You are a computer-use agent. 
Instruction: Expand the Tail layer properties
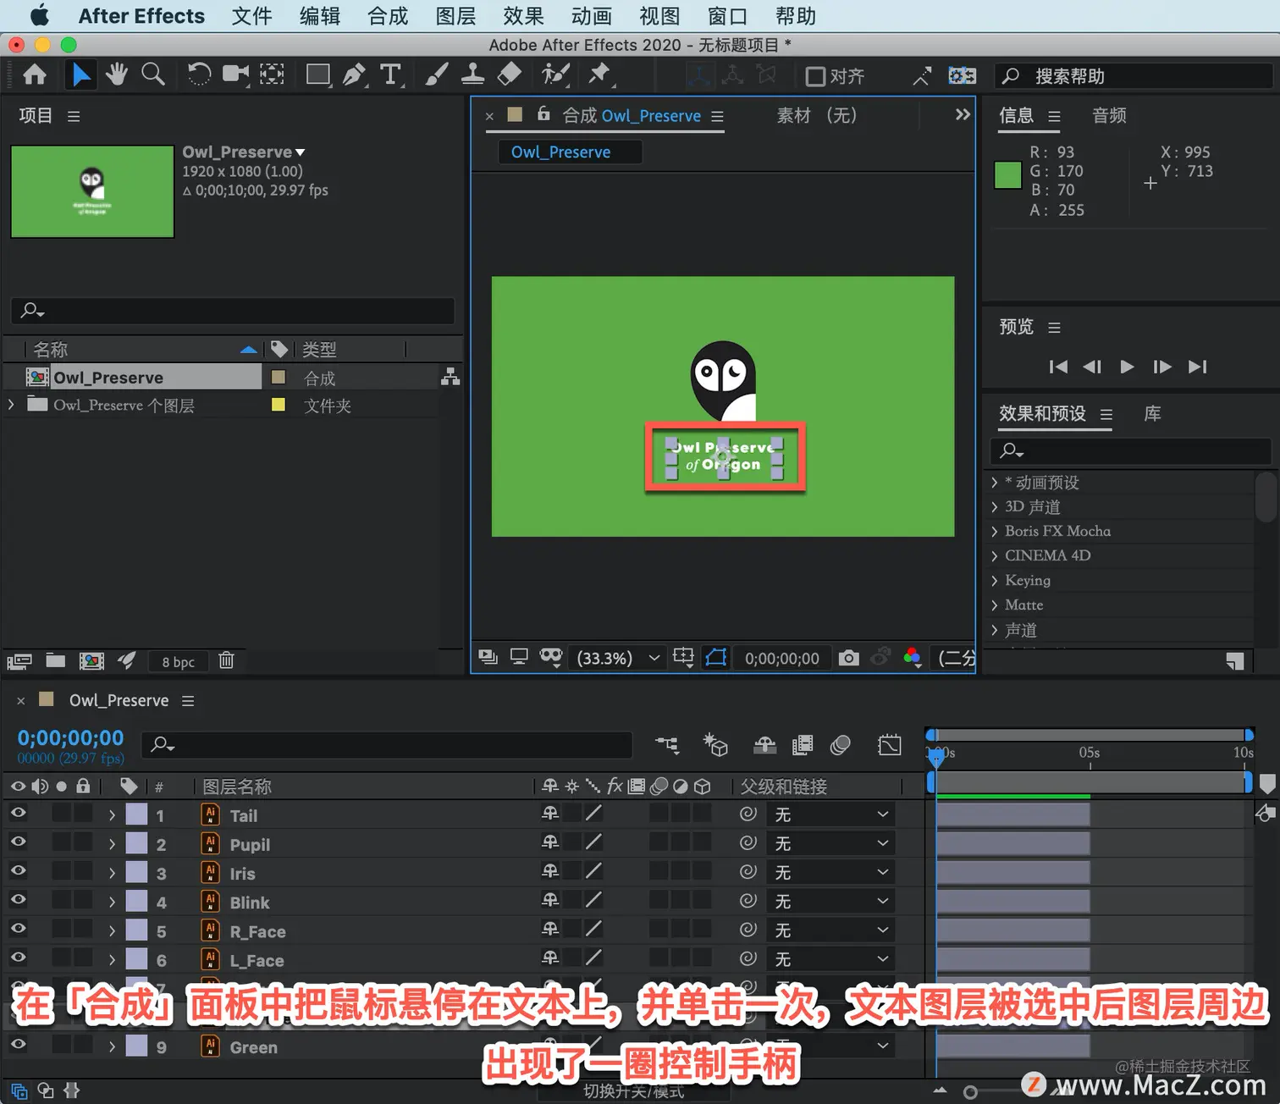tap(112, 815)
